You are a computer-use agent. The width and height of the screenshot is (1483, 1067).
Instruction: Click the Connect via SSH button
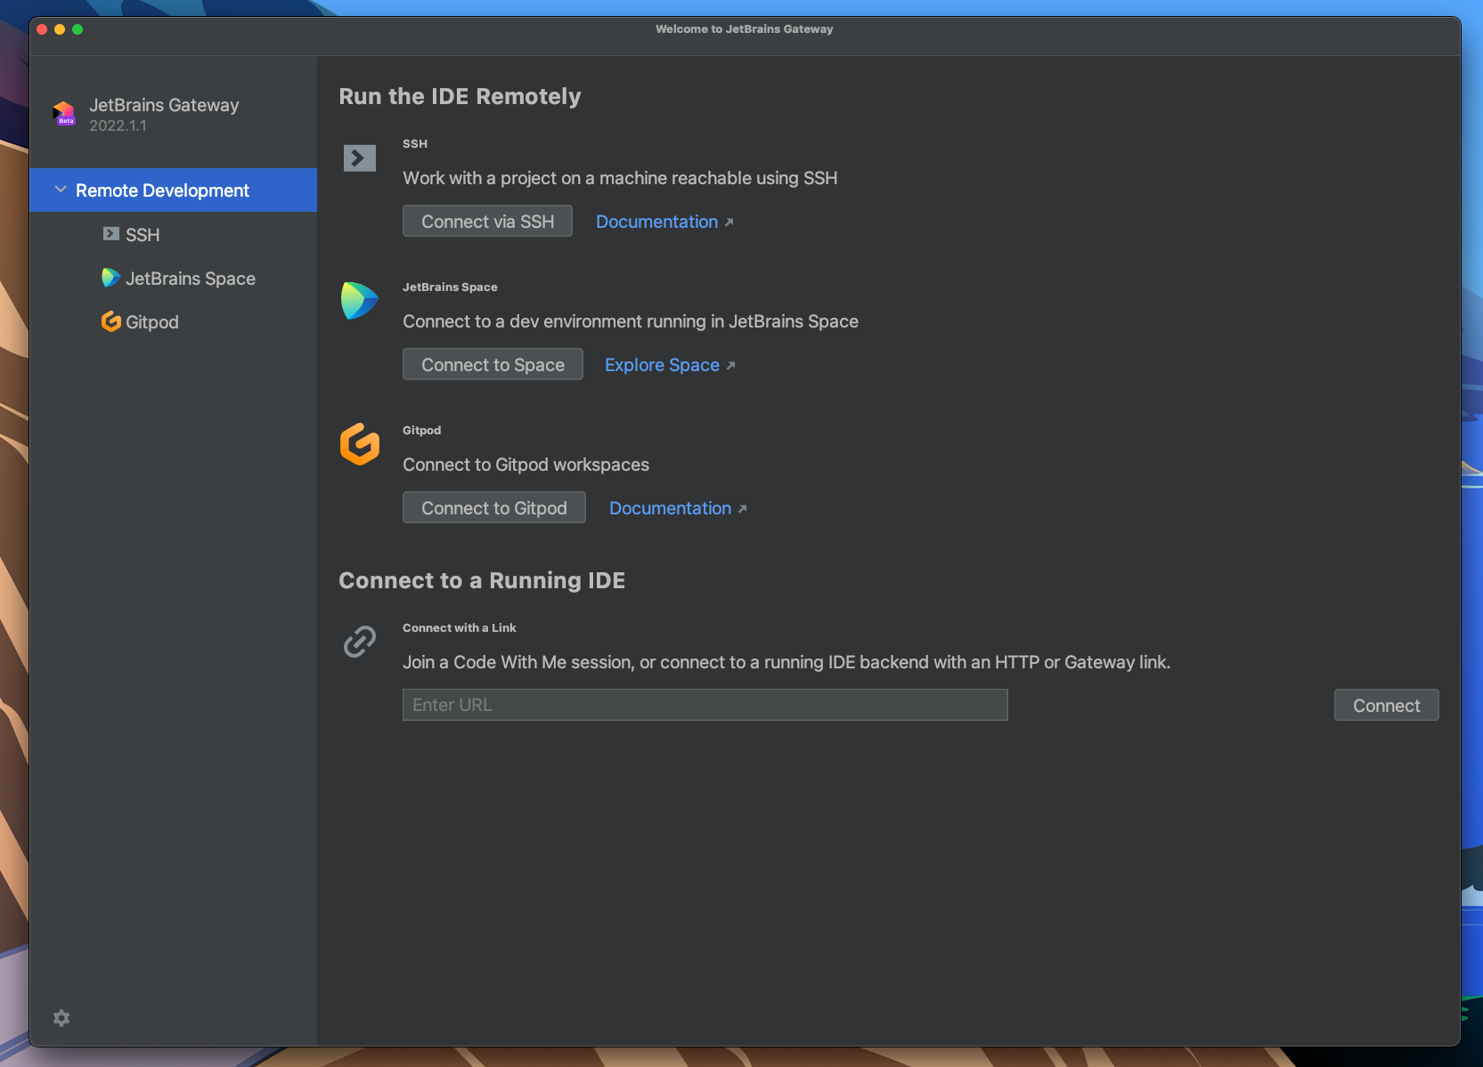tap(487, 221)
